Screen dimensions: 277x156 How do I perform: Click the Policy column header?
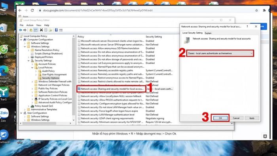(81, 37)
